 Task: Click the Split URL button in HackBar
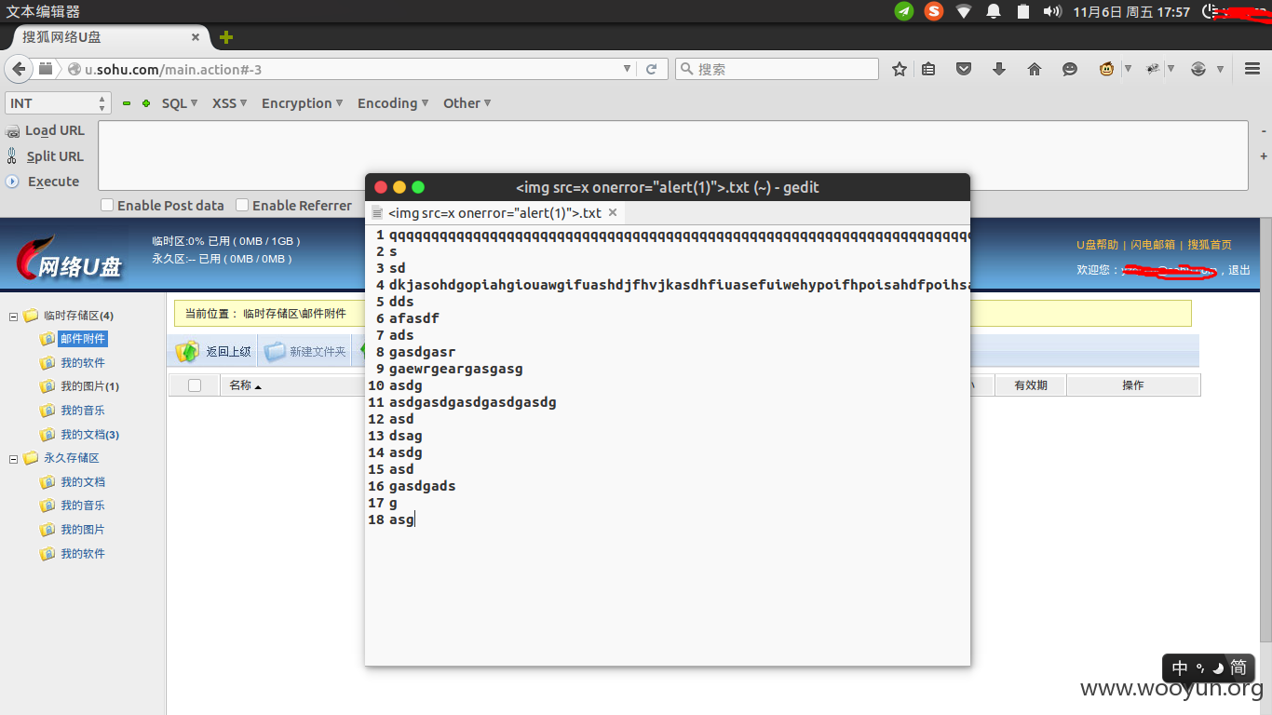(x=46, y=156)
